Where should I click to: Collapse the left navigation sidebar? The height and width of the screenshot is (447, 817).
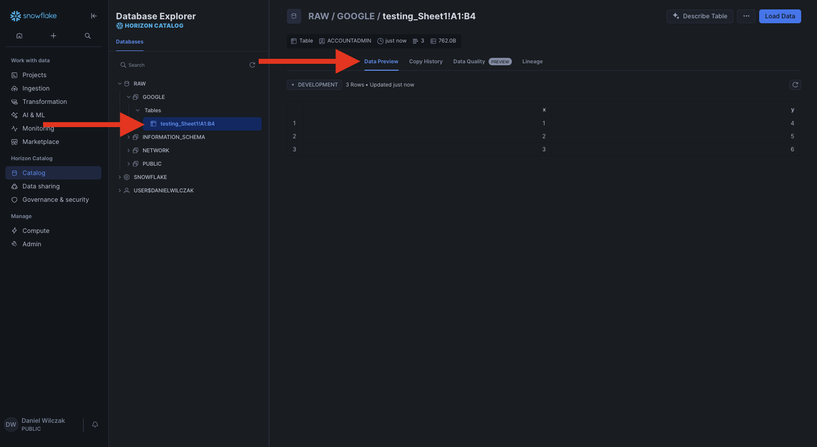coord(94,16)
